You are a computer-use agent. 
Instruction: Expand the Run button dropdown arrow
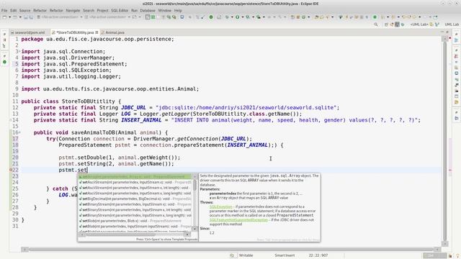(242, 17)
